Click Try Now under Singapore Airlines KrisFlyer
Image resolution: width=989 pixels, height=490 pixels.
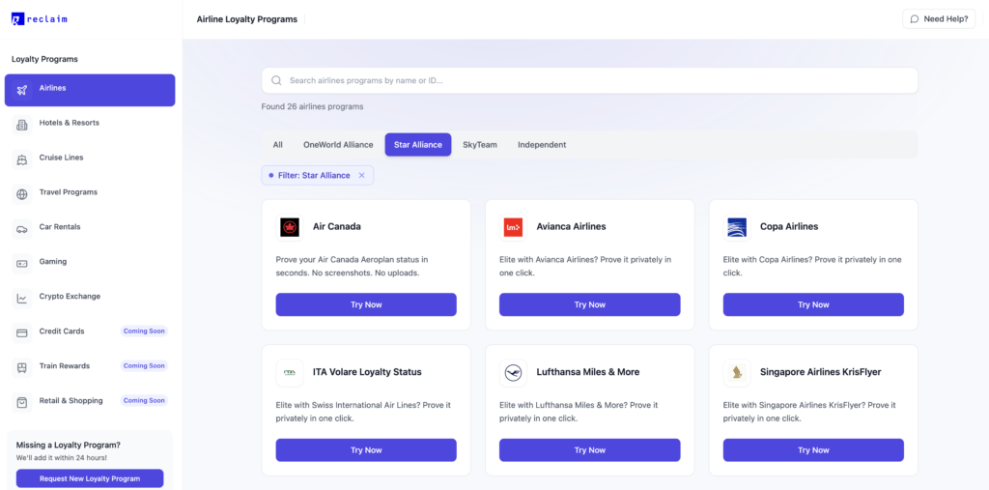tap(813, 449)
